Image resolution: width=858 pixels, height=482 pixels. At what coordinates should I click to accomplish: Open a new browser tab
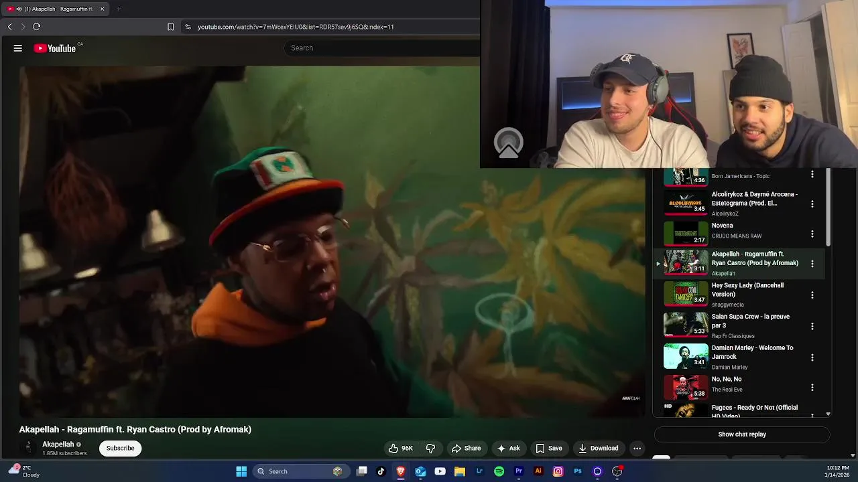pos(119,9)
